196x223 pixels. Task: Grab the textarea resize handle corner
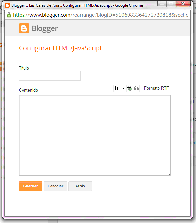click(169, 174)
